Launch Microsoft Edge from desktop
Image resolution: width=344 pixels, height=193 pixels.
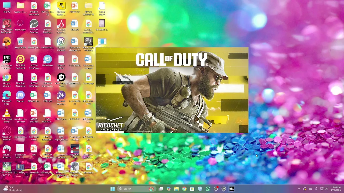(x=7, y=98)
